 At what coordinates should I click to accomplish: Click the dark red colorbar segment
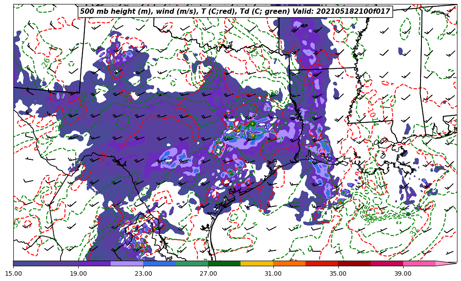click(x=354, y=263)
